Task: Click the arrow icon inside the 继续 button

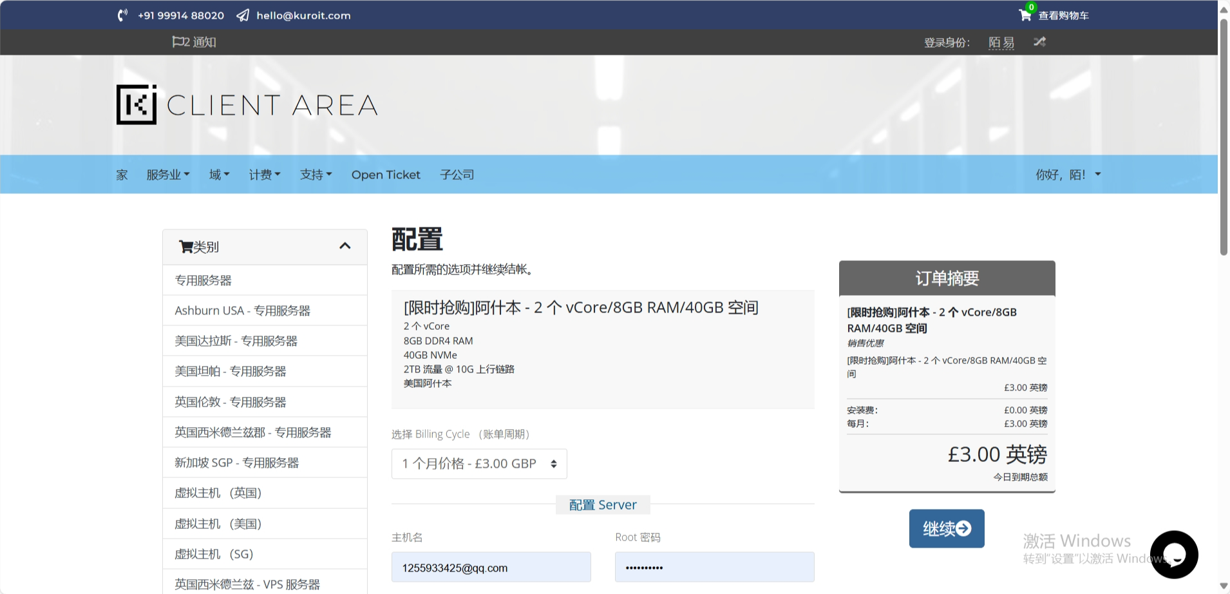Action: 963,528
